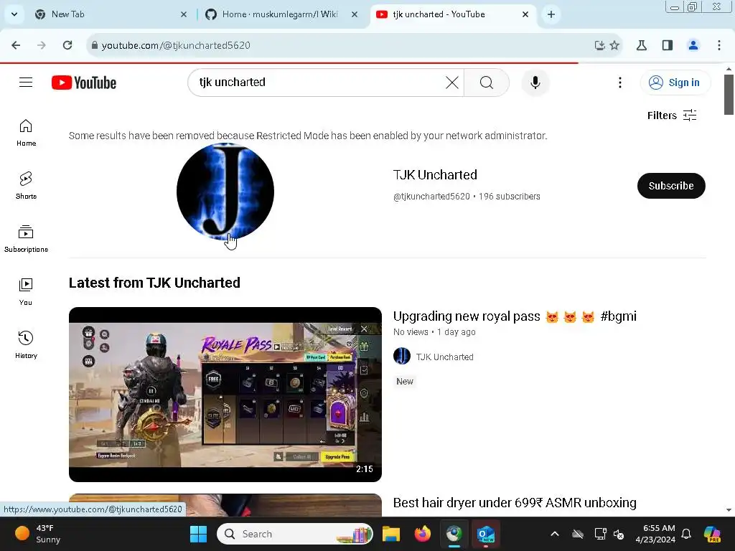Toggle the browser side panel
Image resolution: width=735 pixels, height=551 pixels.
point(667,45)
